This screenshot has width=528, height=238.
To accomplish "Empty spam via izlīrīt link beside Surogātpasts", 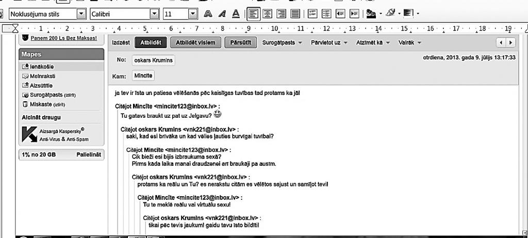I will coord(70,96).
